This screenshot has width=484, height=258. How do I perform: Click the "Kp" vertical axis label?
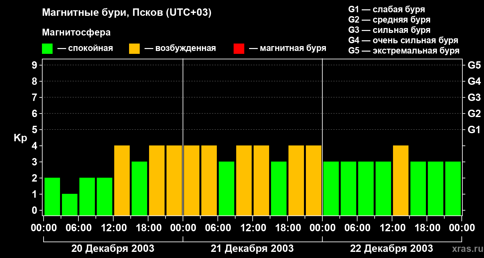pos(20,138)
